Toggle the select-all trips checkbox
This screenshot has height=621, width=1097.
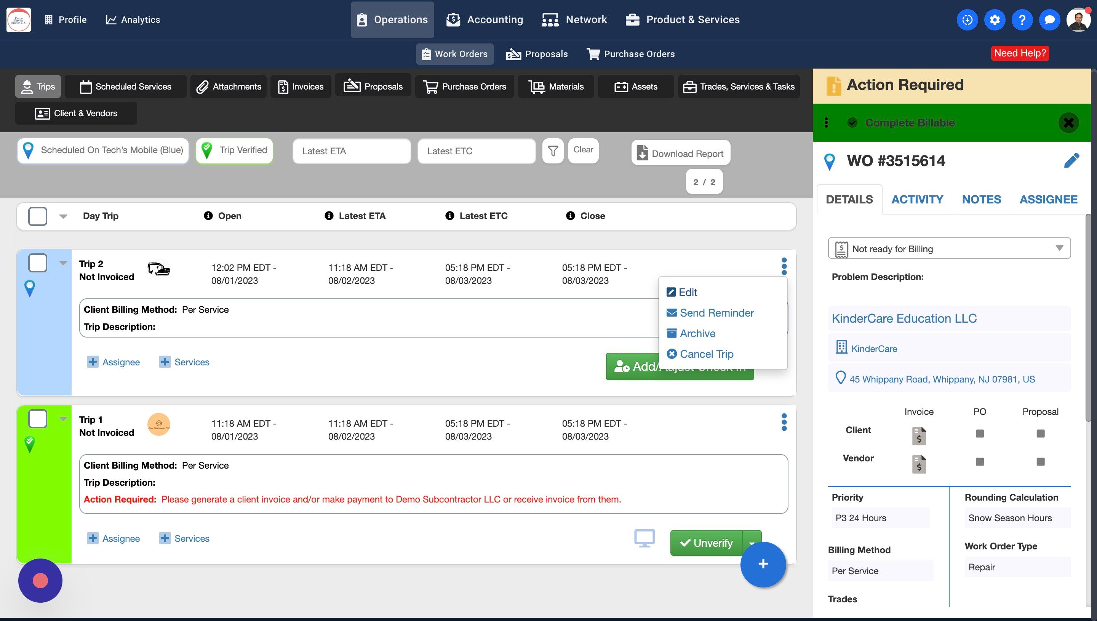tap(37, 216)
